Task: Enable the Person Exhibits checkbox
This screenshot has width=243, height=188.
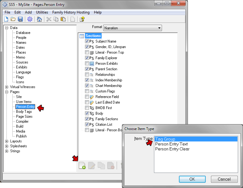Action: coord(87,63)
